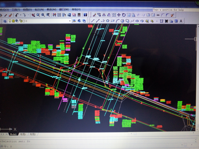This screenshot has width=199, height=149.
Task: Select the Circle draw tool
Action: point(122,21)
